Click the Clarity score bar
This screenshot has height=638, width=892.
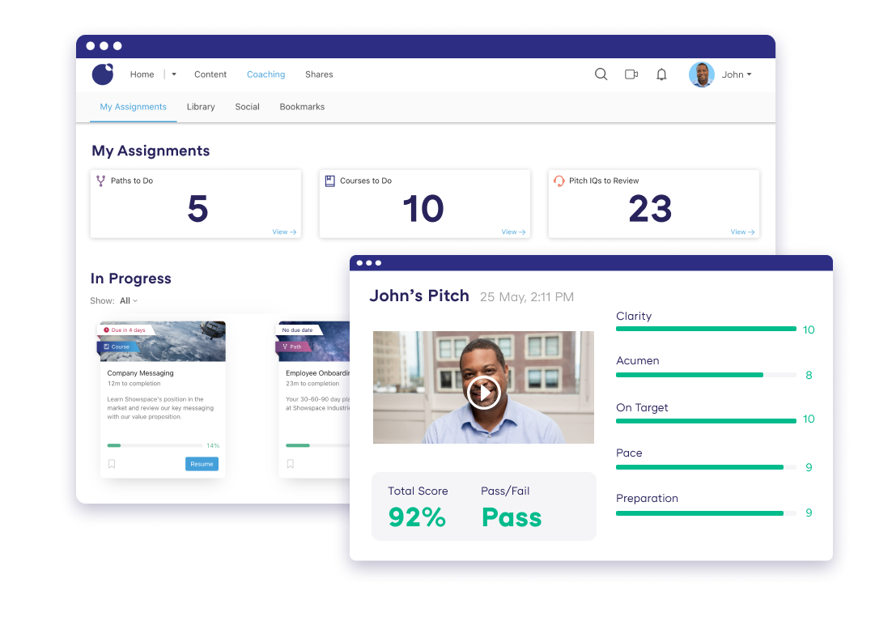(706, 329)
